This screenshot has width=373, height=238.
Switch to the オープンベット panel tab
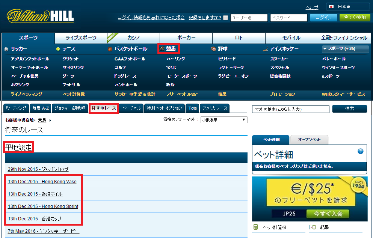[x=309, y=140]
